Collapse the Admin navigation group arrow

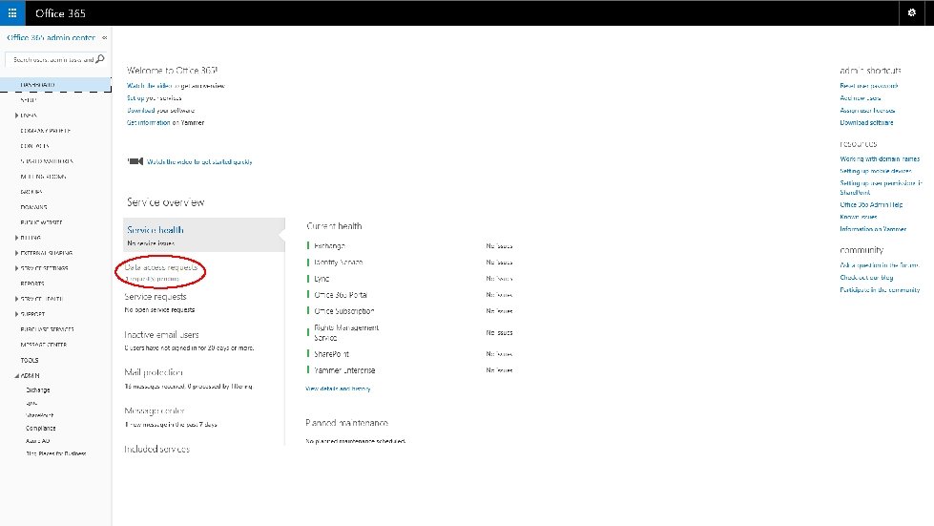pos(16,376)
